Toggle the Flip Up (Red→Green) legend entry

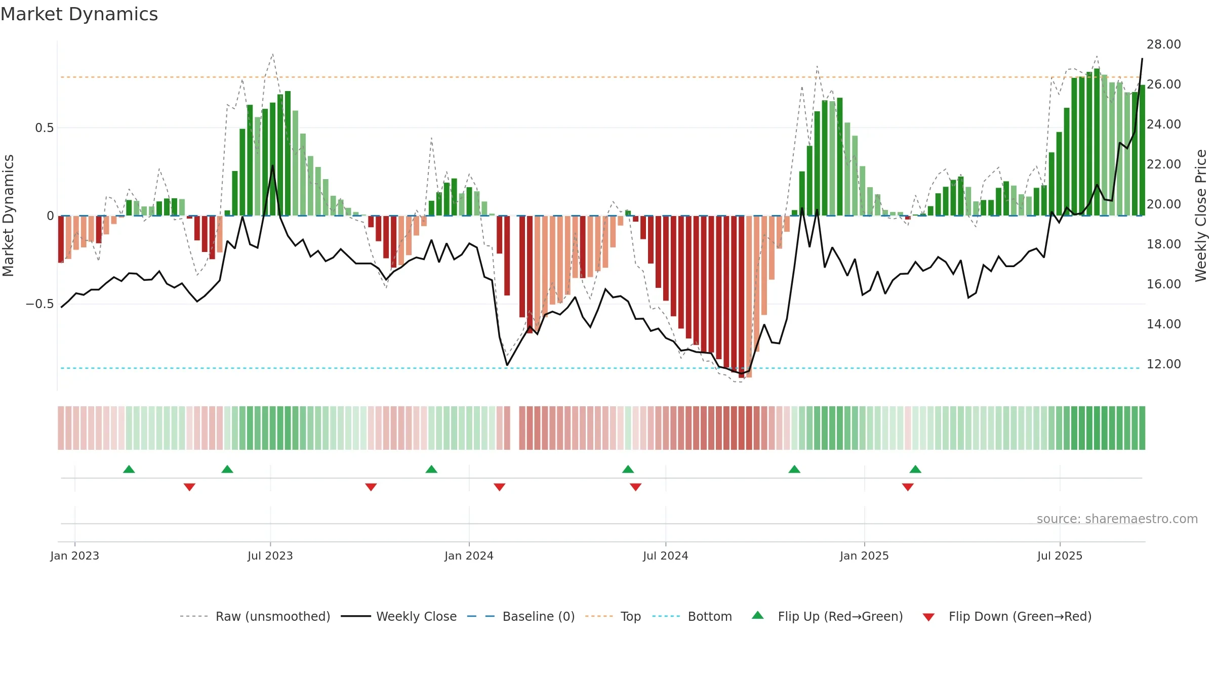click(x=827, y=616)
